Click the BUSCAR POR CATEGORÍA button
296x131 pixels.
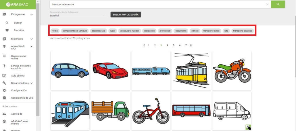(126, 15)
